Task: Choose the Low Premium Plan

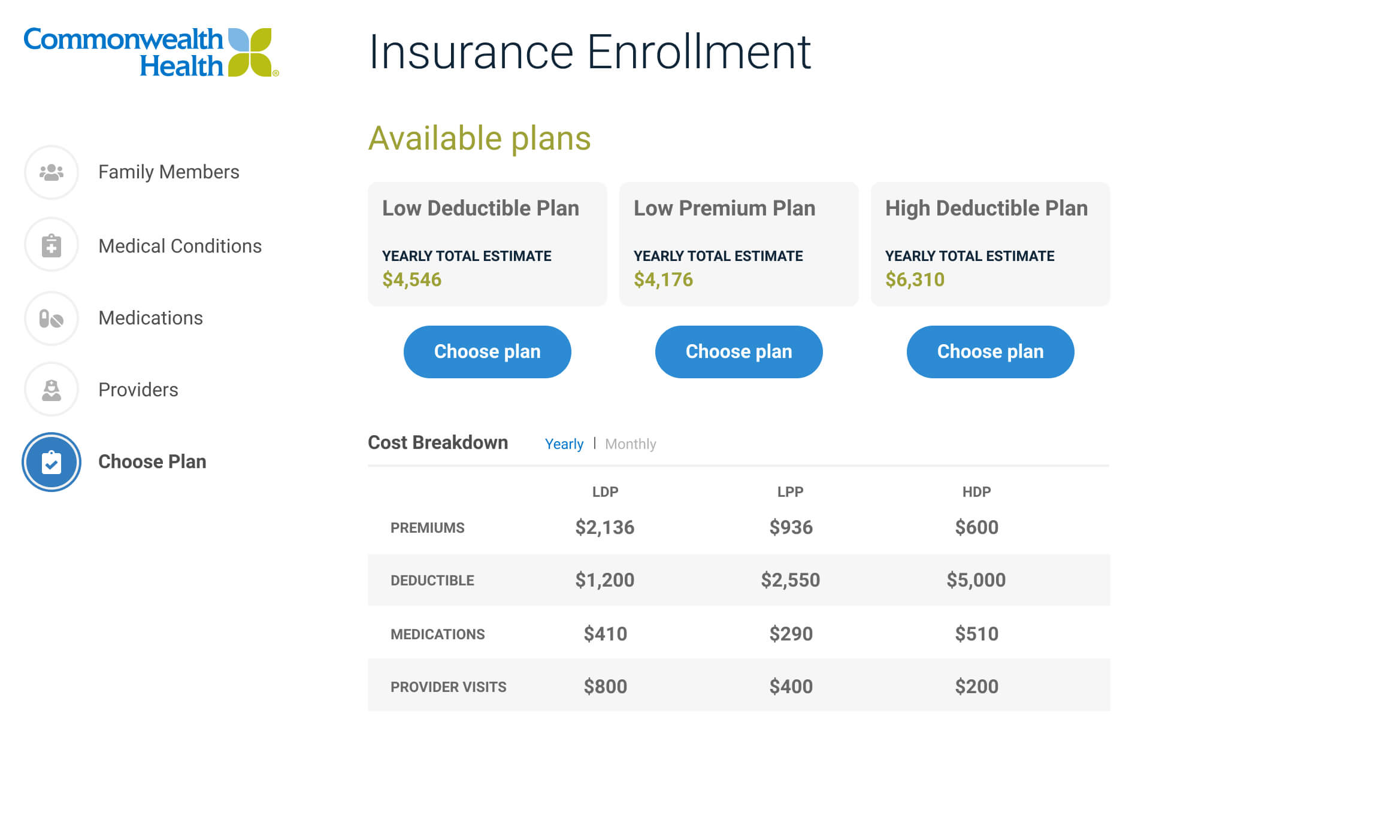Action: point(739,352)
